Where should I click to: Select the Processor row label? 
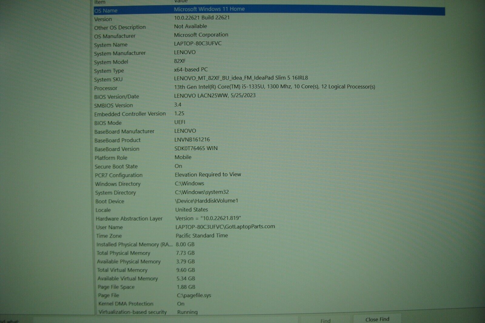click(105, 88)
